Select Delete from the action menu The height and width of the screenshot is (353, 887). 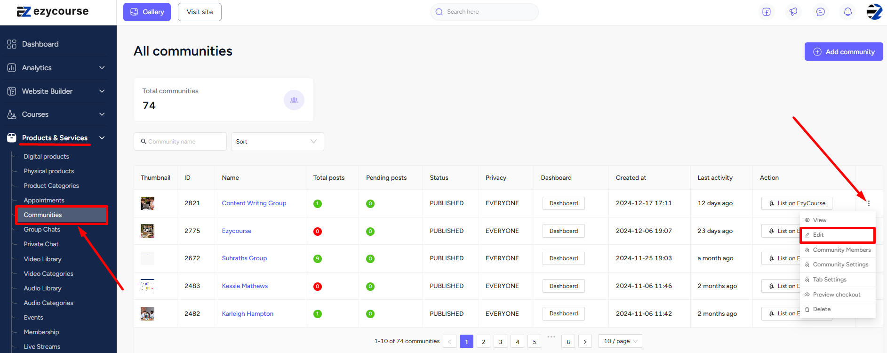pos(838,309)
